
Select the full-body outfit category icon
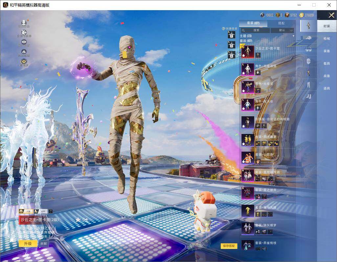click(x=308, y=26)
